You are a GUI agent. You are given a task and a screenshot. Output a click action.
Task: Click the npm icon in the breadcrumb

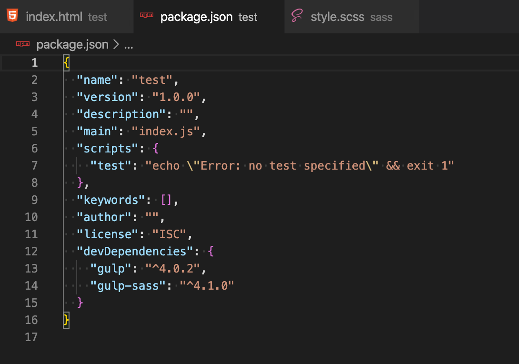[x=23, y=44]
